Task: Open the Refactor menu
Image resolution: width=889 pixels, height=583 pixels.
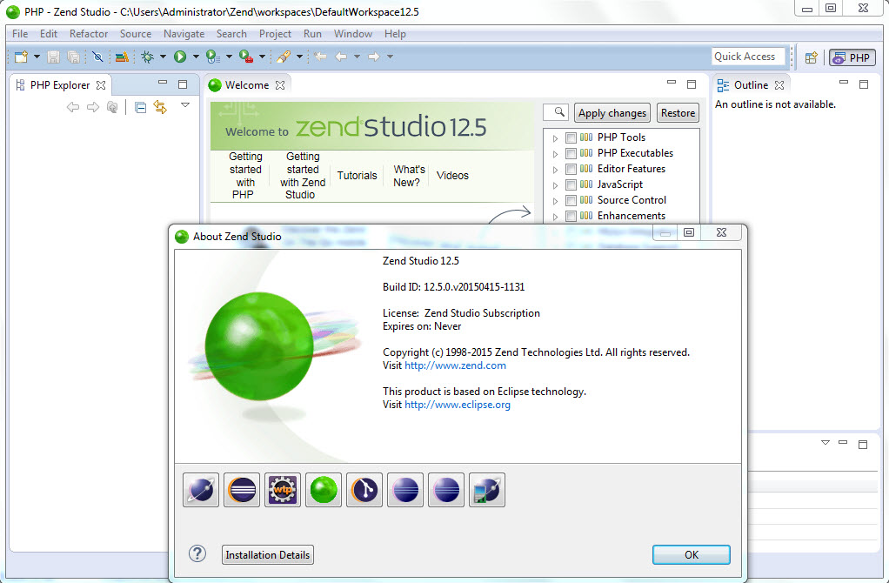Action: pos(89,34)
